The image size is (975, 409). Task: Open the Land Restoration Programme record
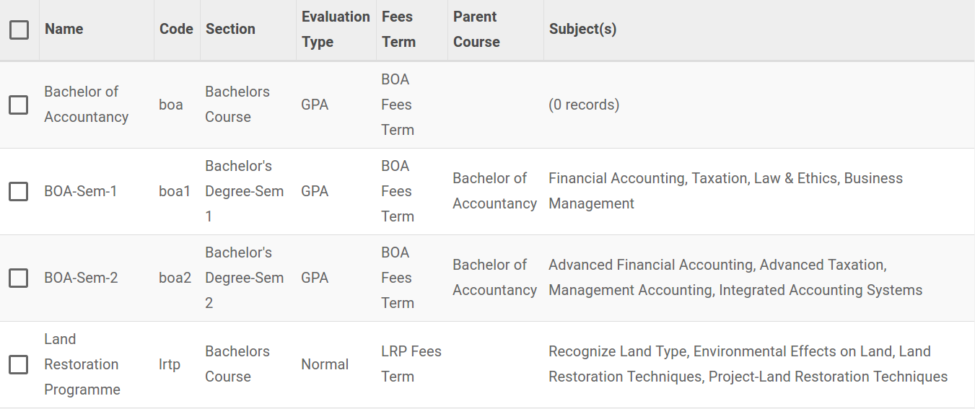[82, 364]
